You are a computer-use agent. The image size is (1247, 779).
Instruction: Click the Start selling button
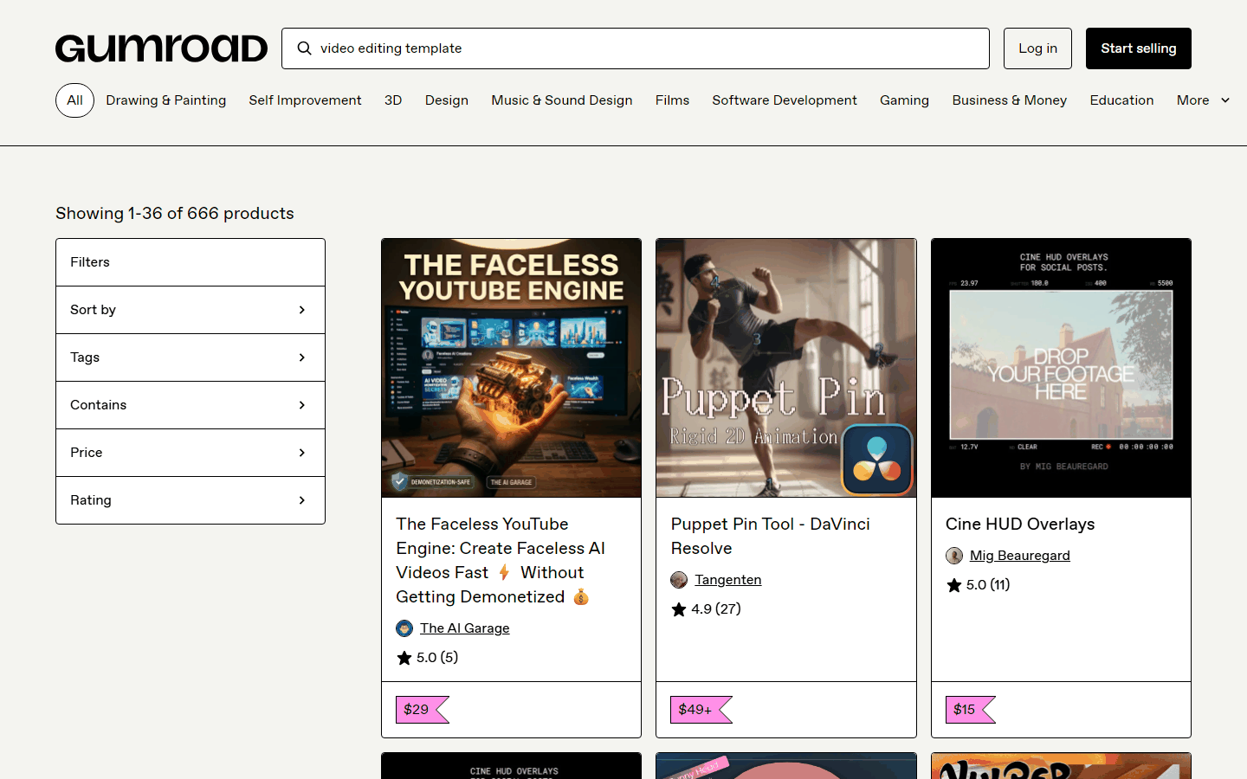point(1139,48)
